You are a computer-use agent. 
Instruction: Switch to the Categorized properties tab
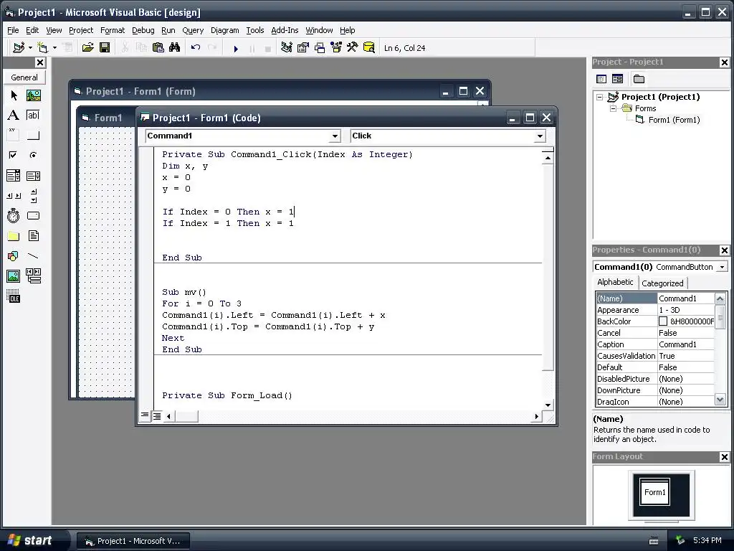tap(662, 283)
